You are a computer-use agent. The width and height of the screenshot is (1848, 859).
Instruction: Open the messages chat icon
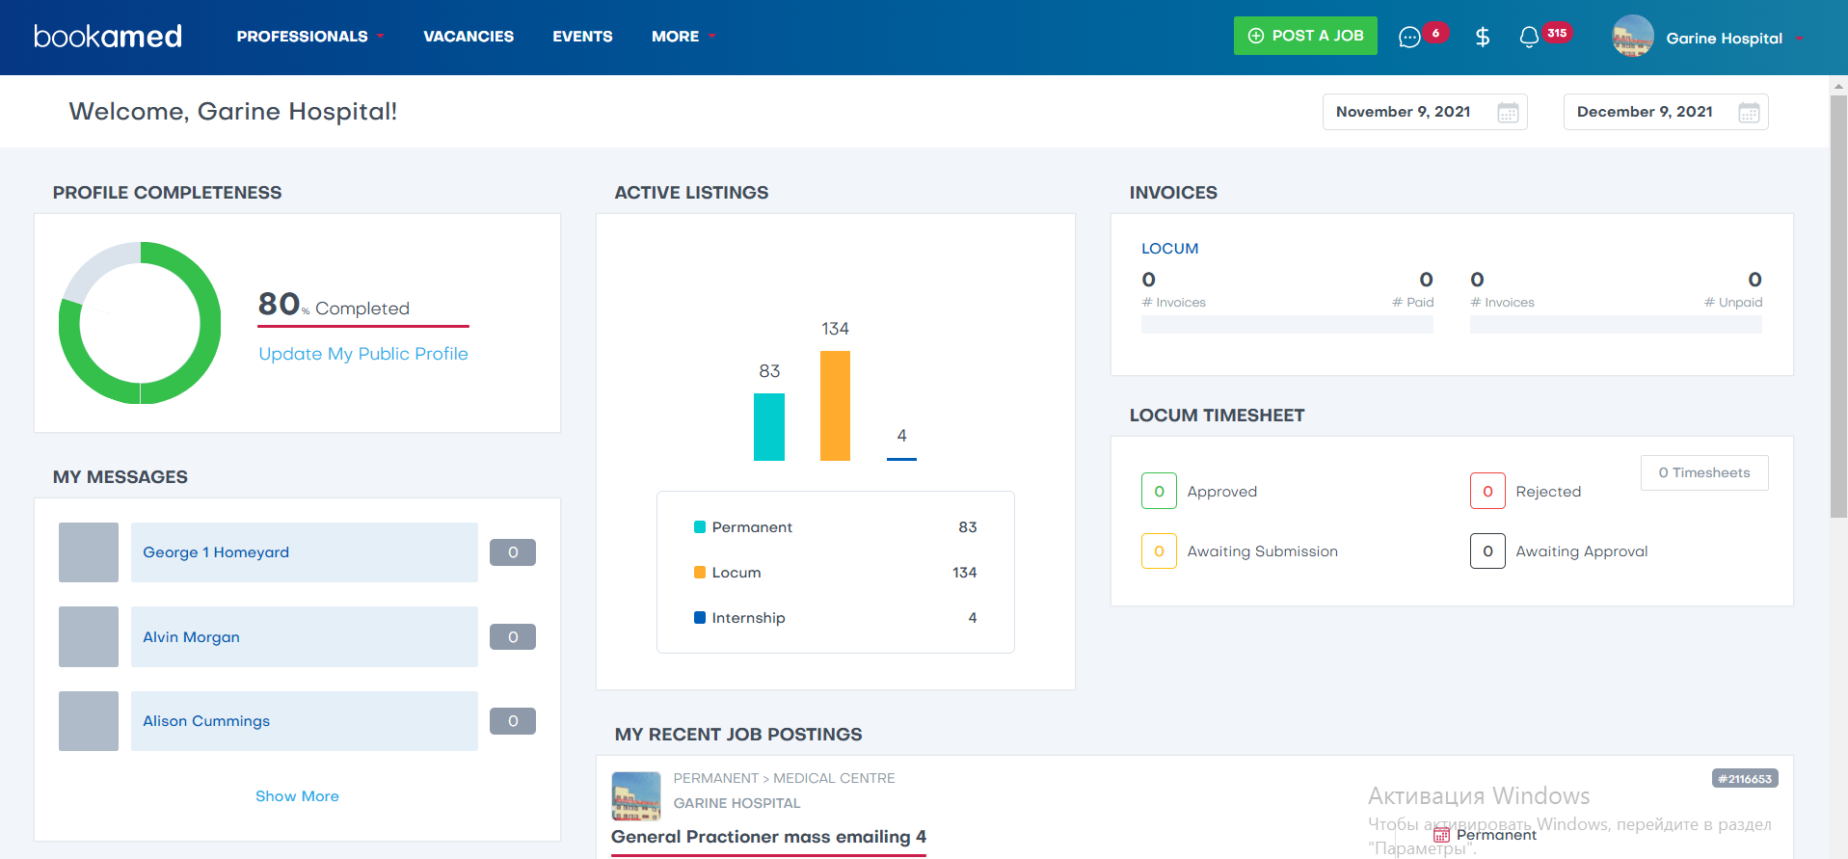pos(1409,37)
